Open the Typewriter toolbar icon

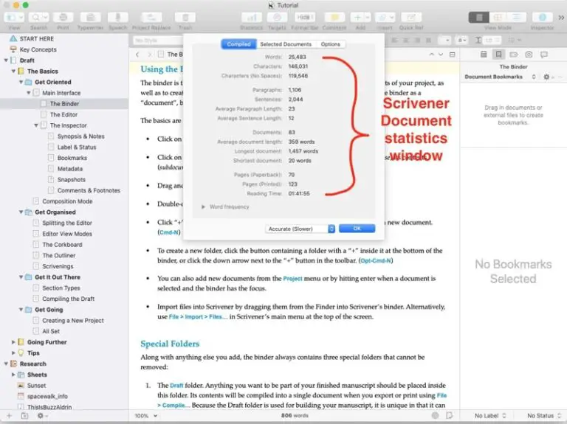[x=90, y=18]
